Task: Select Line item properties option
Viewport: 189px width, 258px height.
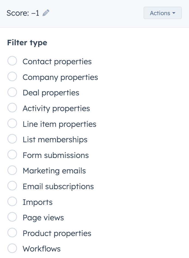Action: click(12, 124)
